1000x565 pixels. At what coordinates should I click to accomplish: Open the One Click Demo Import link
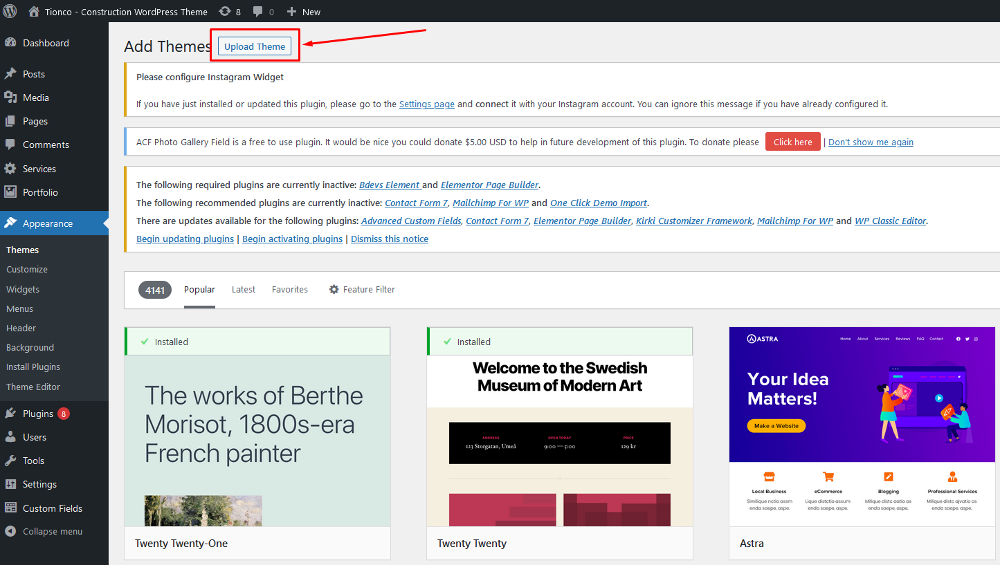tap(599, 203)
